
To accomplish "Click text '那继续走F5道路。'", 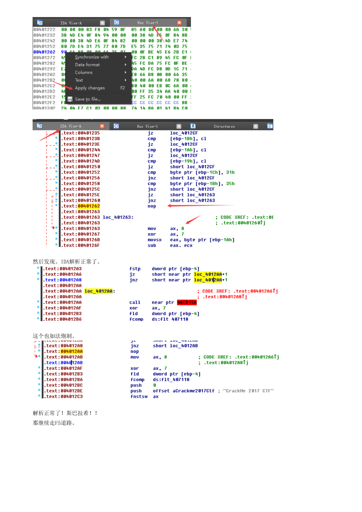I will pyautogui.click(x=55, y=423).
